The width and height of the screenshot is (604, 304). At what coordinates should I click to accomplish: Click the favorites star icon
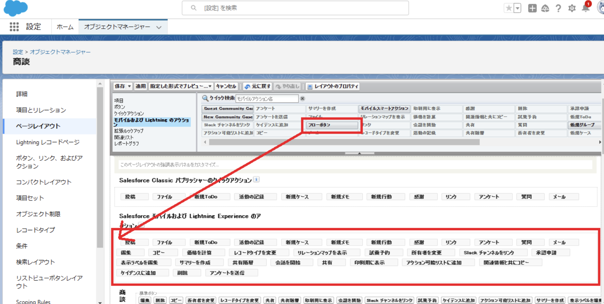(509, 8)
